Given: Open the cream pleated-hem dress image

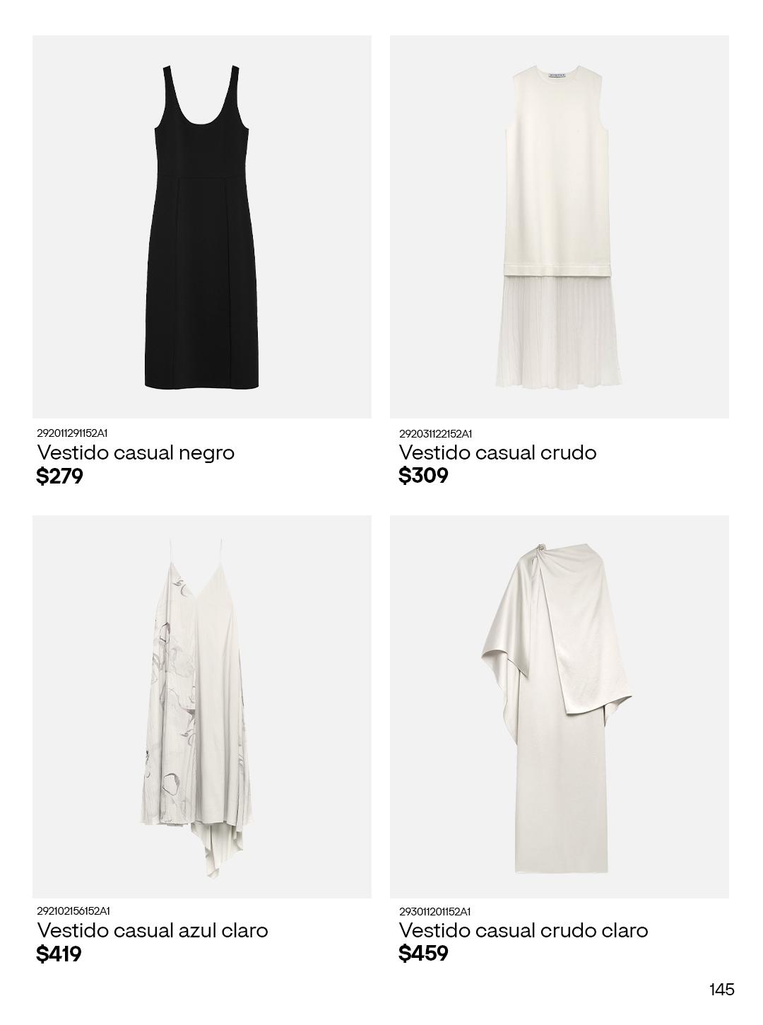Looking at the screenshot, I should [560, 227].
